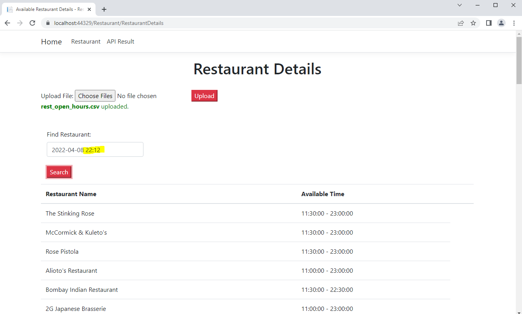Screen dimensions: 522x314
Task: Open a new browser tab
Action: coord(104,9)
